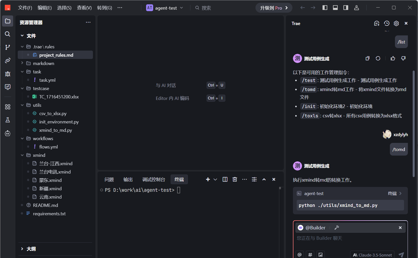Image resolution: width=418 pixels, height=258 pixels.
Task: Toggle the right AI side bar
Action: click(346, 8)
